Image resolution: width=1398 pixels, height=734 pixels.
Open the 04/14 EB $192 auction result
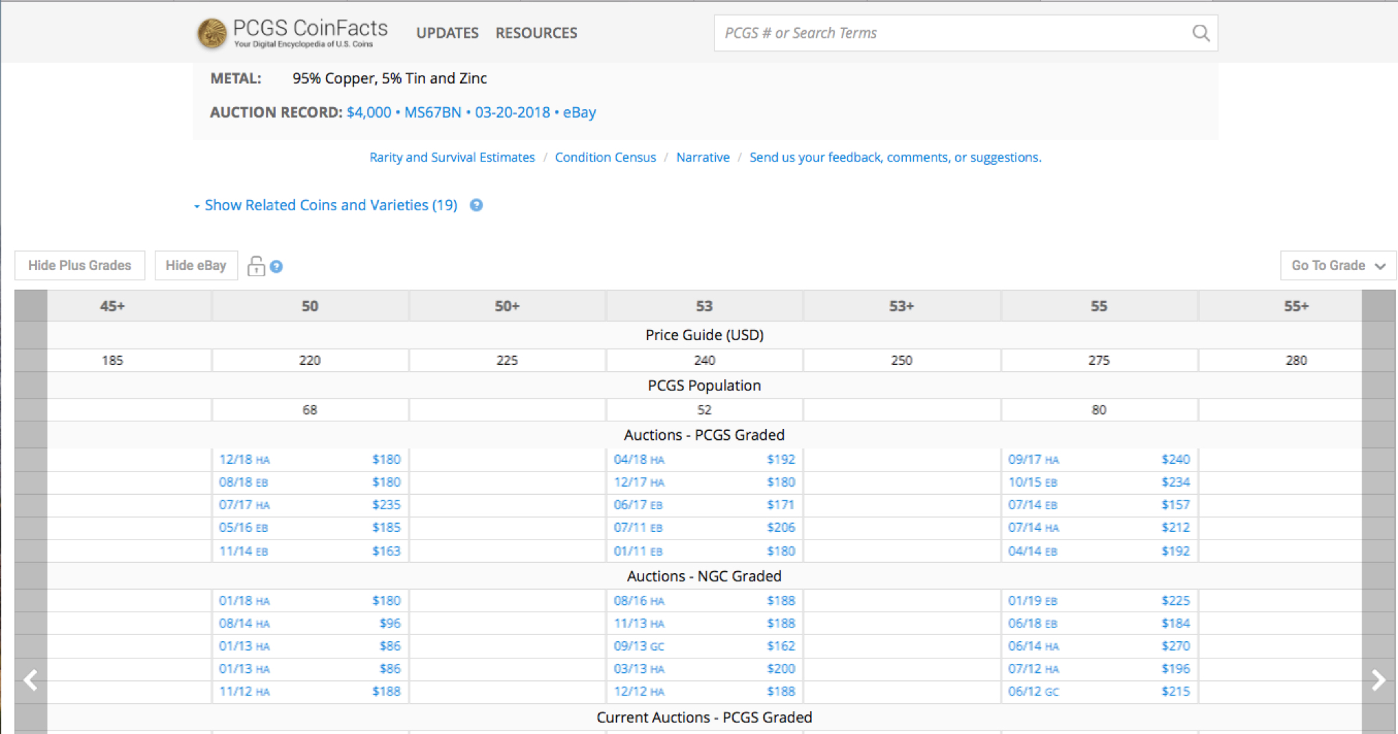[1099, 550]
